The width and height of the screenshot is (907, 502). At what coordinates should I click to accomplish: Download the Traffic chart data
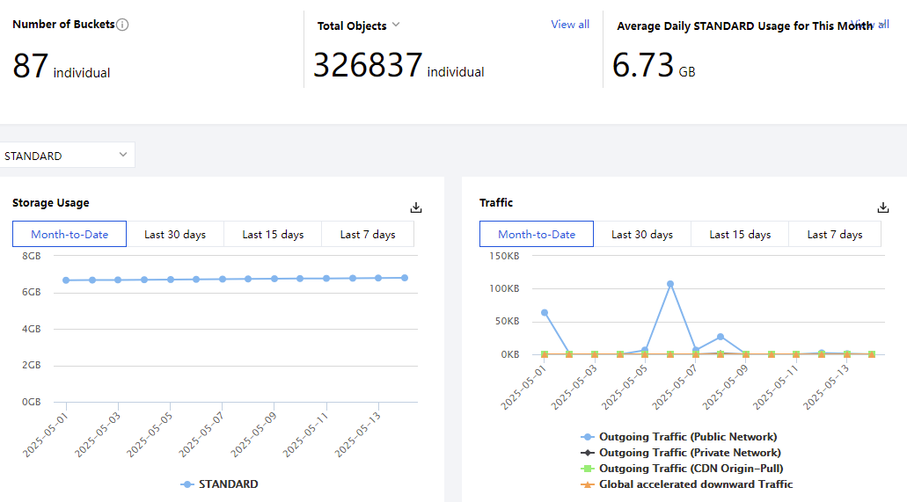(883, 207)
